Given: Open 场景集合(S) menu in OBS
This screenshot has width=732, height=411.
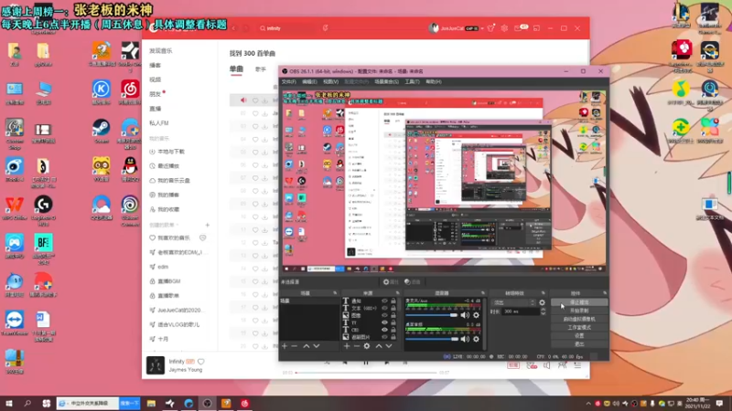Looking at the screenshot, I should [386, 81].
